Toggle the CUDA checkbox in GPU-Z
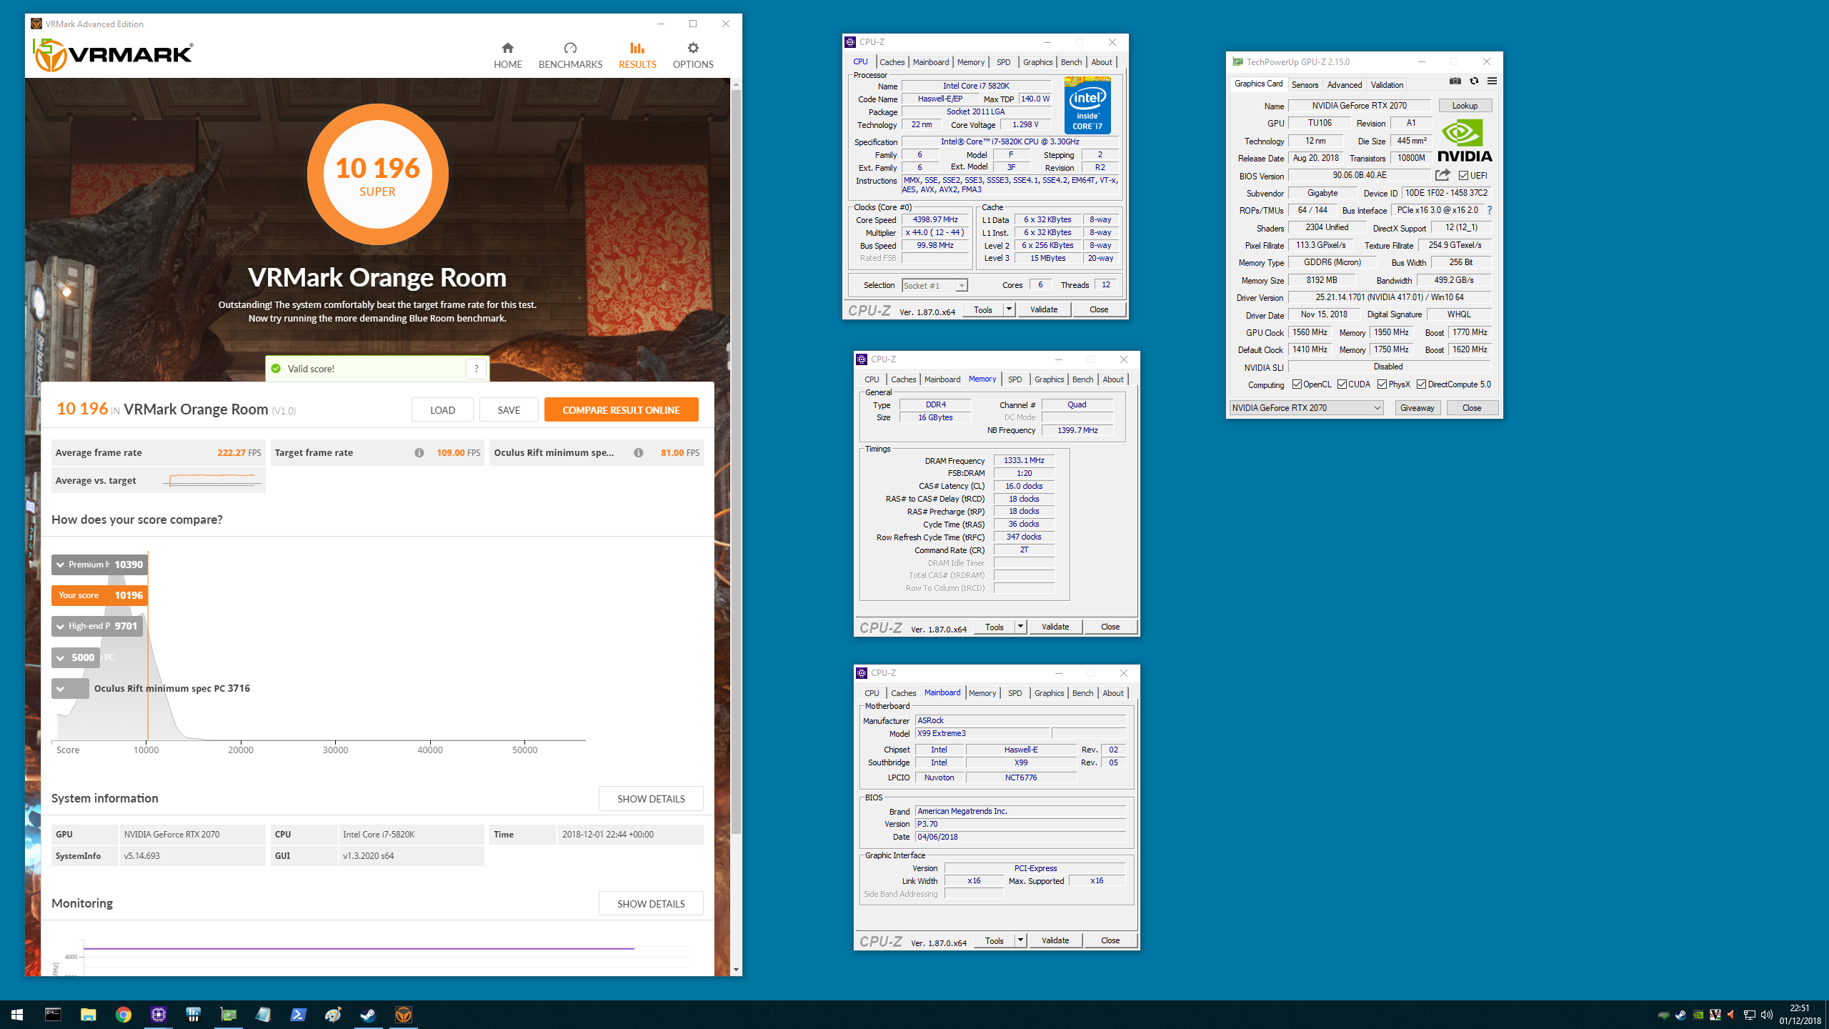Screen dimensions: 1829x1029 pos(1342,384)
